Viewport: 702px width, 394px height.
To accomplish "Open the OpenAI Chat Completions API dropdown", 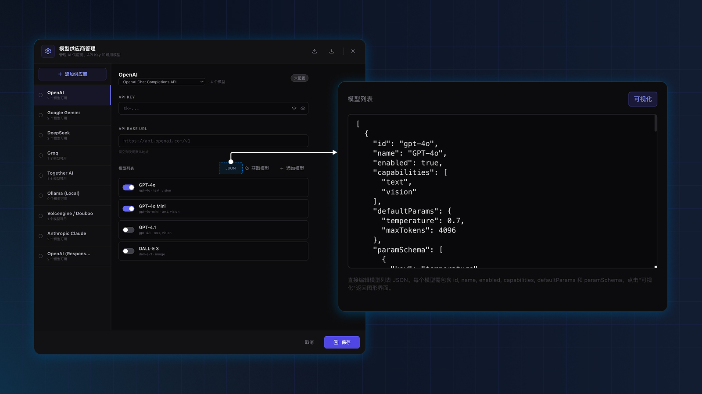I will pos(162,82).
